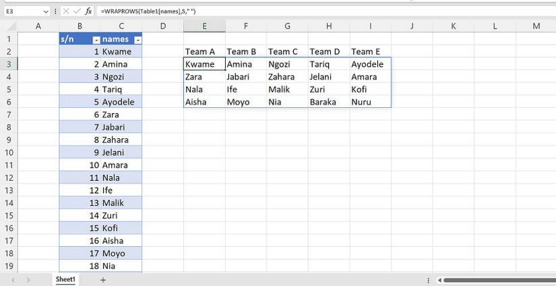Select row 3 header

coord(8,64)
